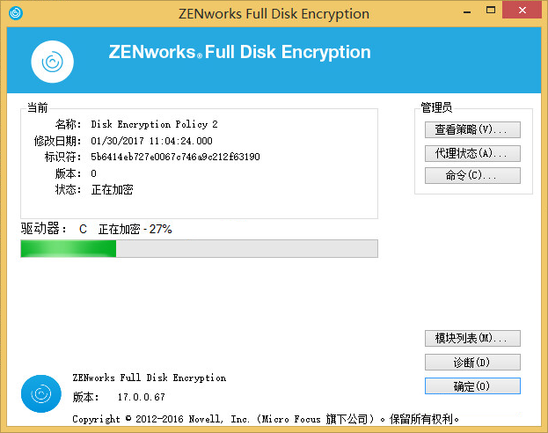This screenshot has height=433, width=548.
Task: Click the 诊断(D) diagnostics button
Action: (471, 363)
